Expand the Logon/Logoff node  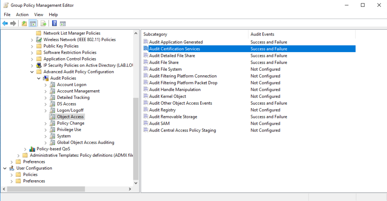[45, 110]
